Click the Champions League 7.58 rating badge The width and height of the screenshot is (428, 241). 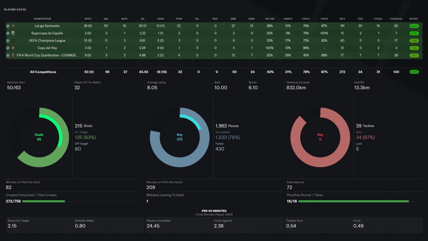point(414,40)
